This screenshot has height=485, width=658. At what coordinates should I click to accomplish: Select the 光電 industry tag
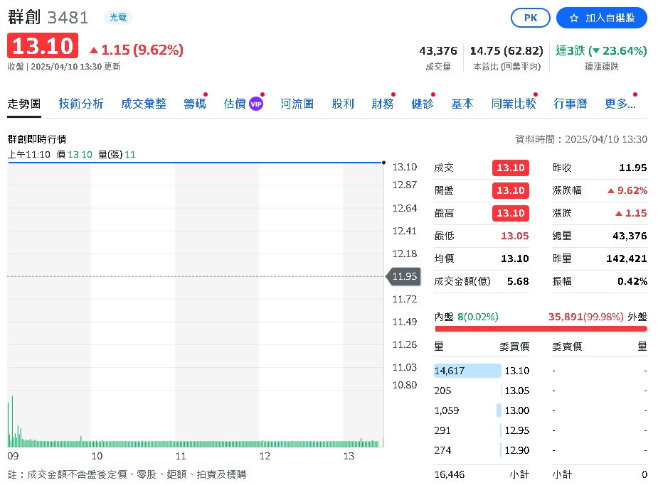[118, 18]
